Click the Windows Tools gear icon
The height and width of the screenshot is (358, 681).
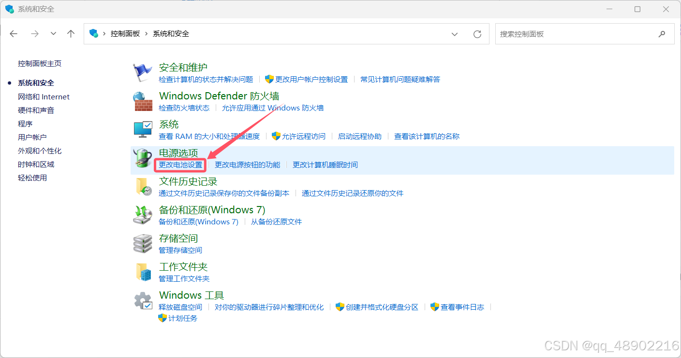[x=143, y=301]
